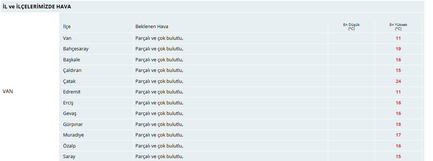Click the En Yüksek (°C) column header

(x=398, y=26)
